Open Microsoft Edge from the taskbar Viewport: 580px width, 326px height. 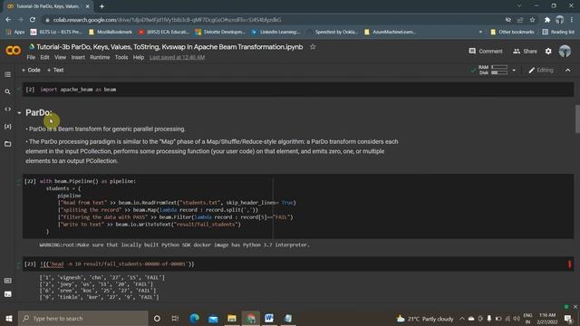(195, 318)
